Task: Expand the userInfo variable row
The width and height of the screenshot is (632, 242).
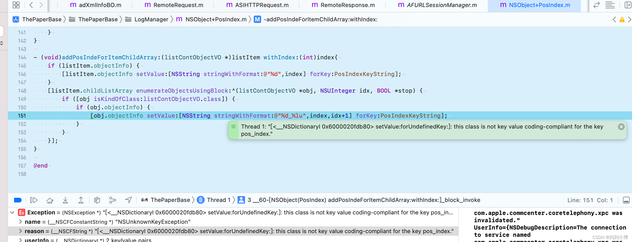Action: [20, 240]
